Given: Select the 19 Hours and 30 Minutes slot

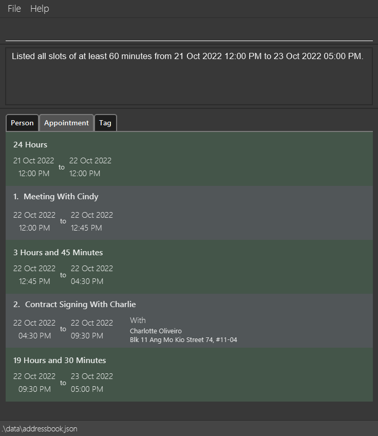Looking at the screenshot, I should (x=189, y=375).
